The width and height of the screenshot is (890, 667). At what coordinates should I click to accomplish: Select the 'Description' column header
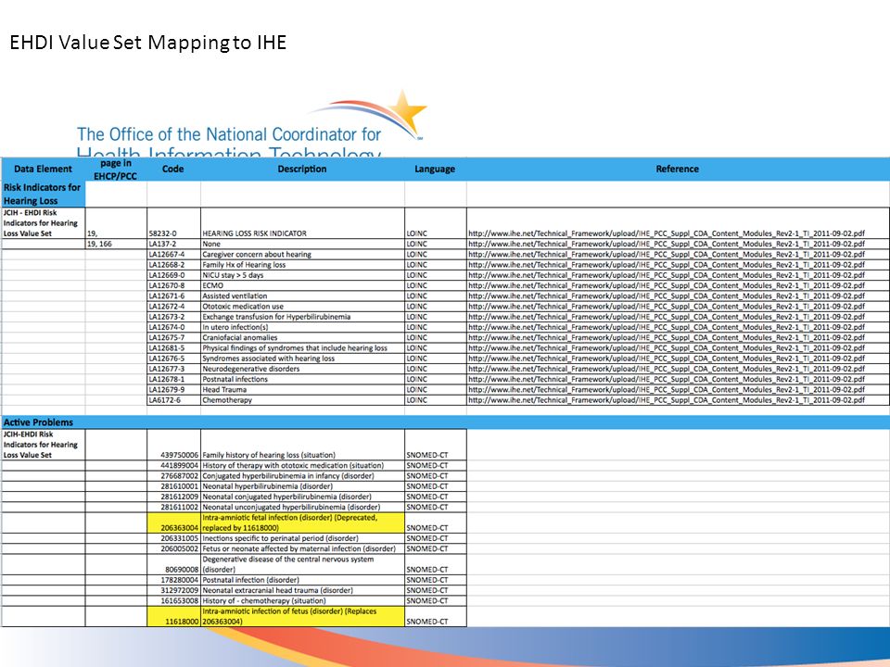[302, 169]
